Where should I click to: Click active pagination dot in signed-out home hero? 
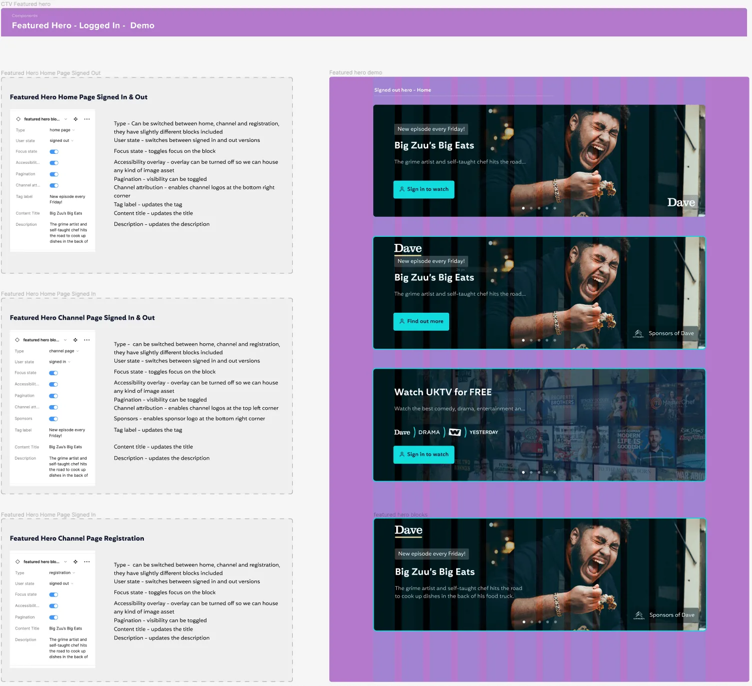(x=523, y=208)
